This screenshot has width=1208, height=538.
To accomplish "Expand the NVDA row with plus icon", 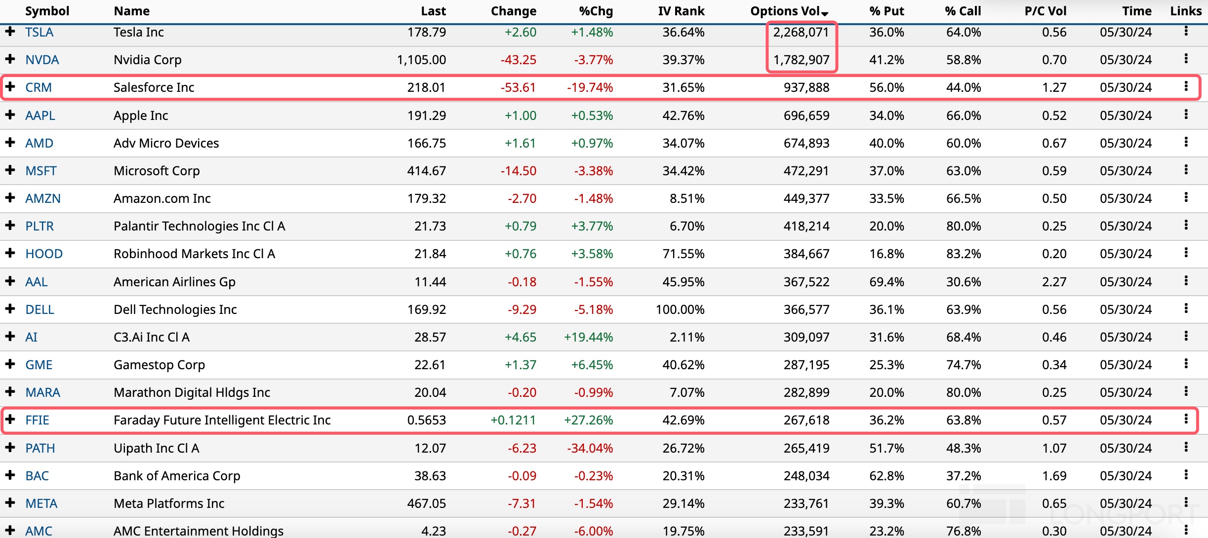I will pos(10,59).
